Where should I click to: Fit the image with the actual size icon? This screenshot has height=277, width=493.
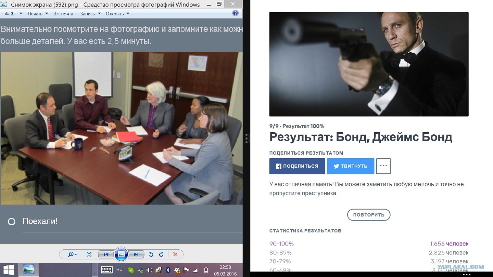tap(89, 254)
